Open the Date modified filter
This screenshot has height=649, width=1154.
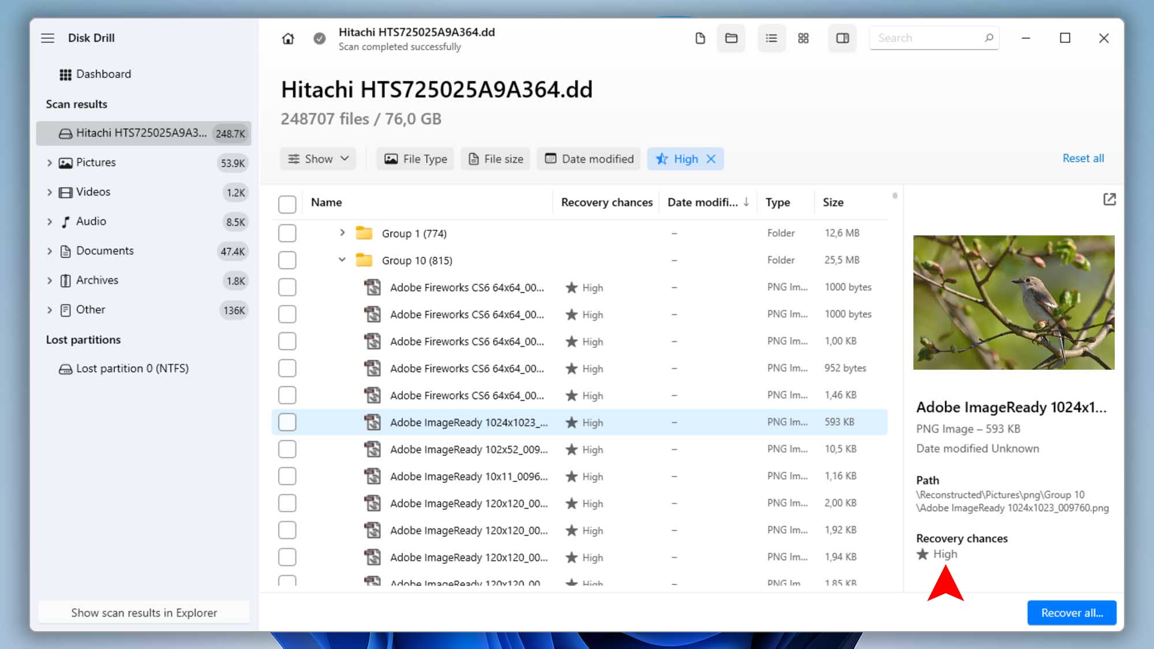click(589, 159)
